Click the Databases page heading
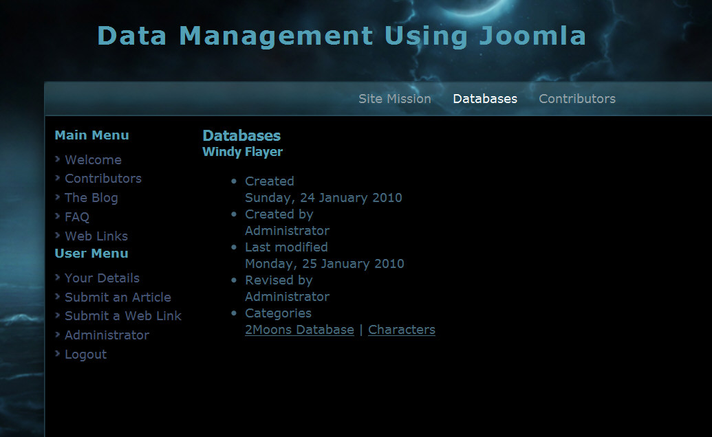 click(x=241, y=136)
